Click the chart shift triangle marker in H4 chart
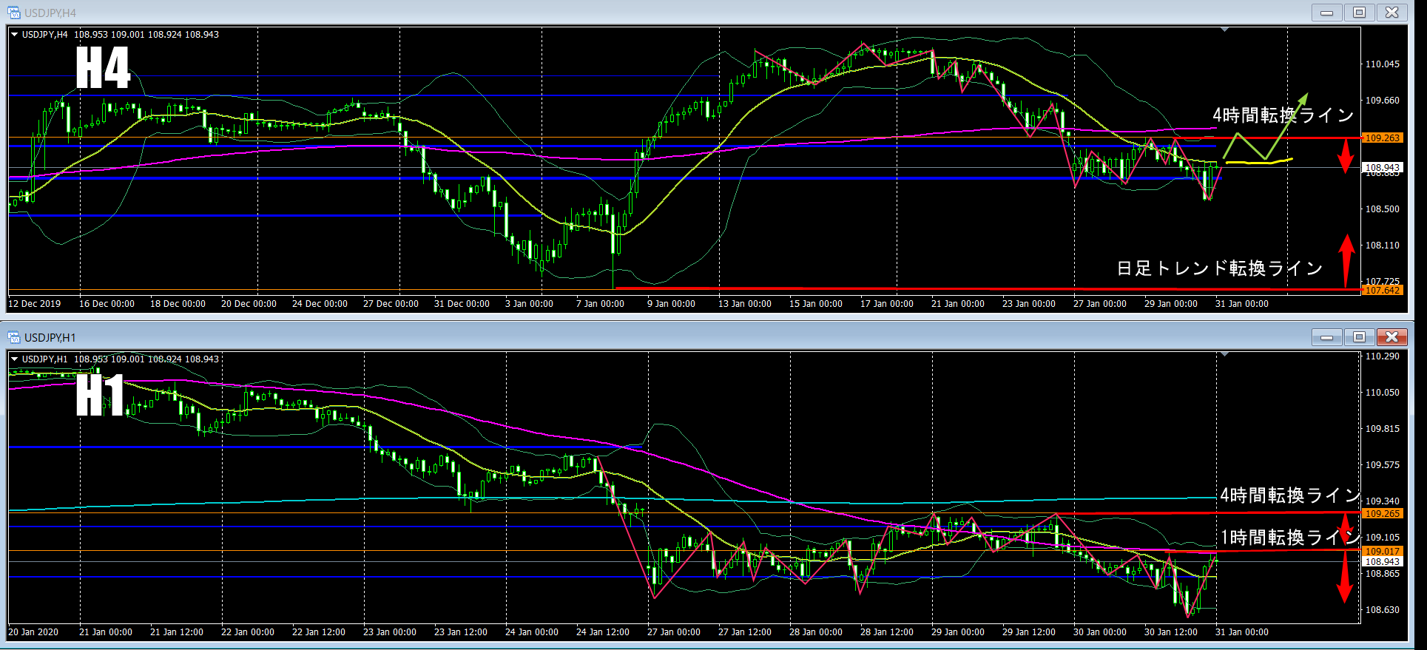Image resolution: width=1427 pixels, height=650 pixels. [x=1225, y=30]
